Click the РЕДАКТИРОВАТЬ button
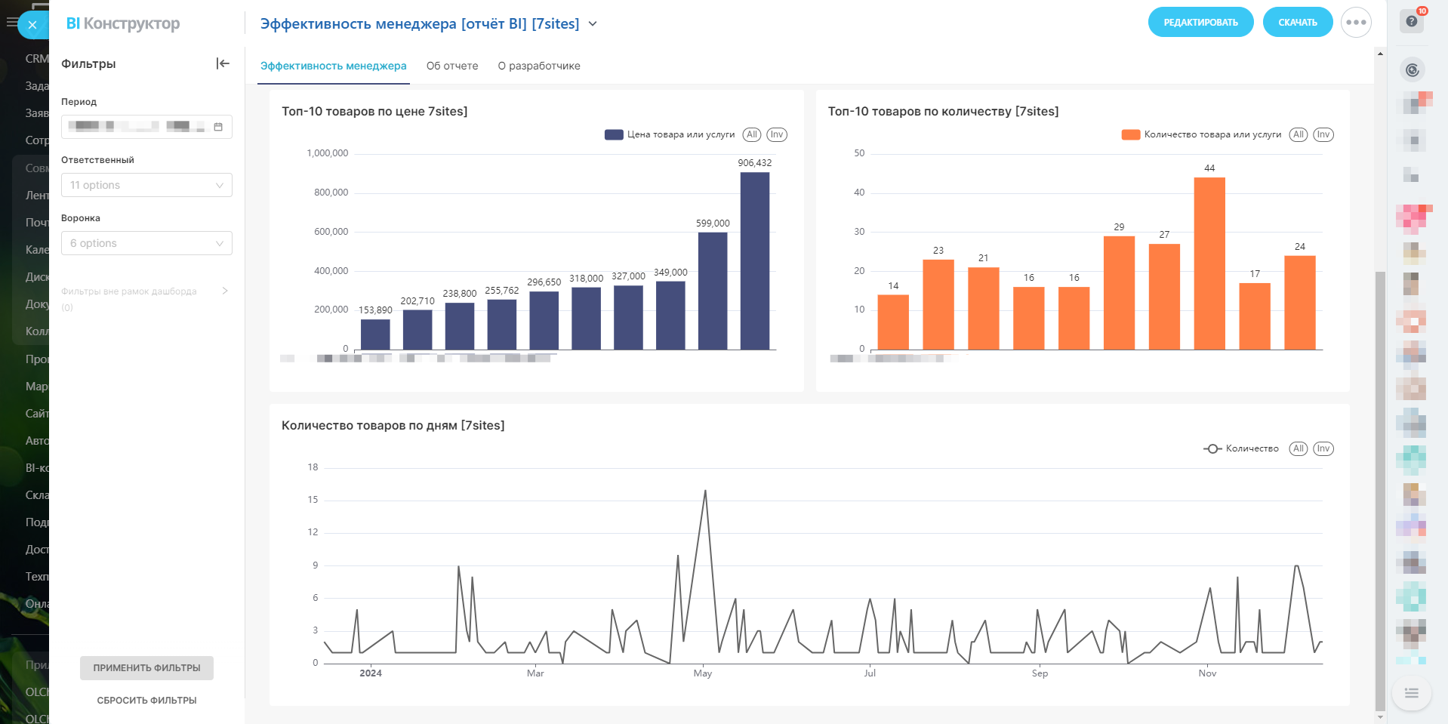Screen dimensions: 1448x724 [x=1200, y=23]
